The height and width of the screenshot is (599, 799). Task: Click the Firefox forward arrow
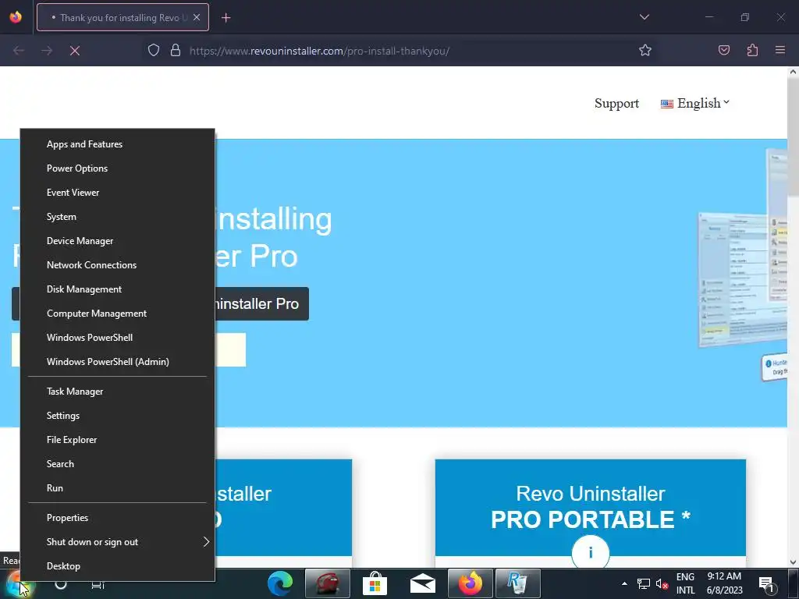[47, 51]
